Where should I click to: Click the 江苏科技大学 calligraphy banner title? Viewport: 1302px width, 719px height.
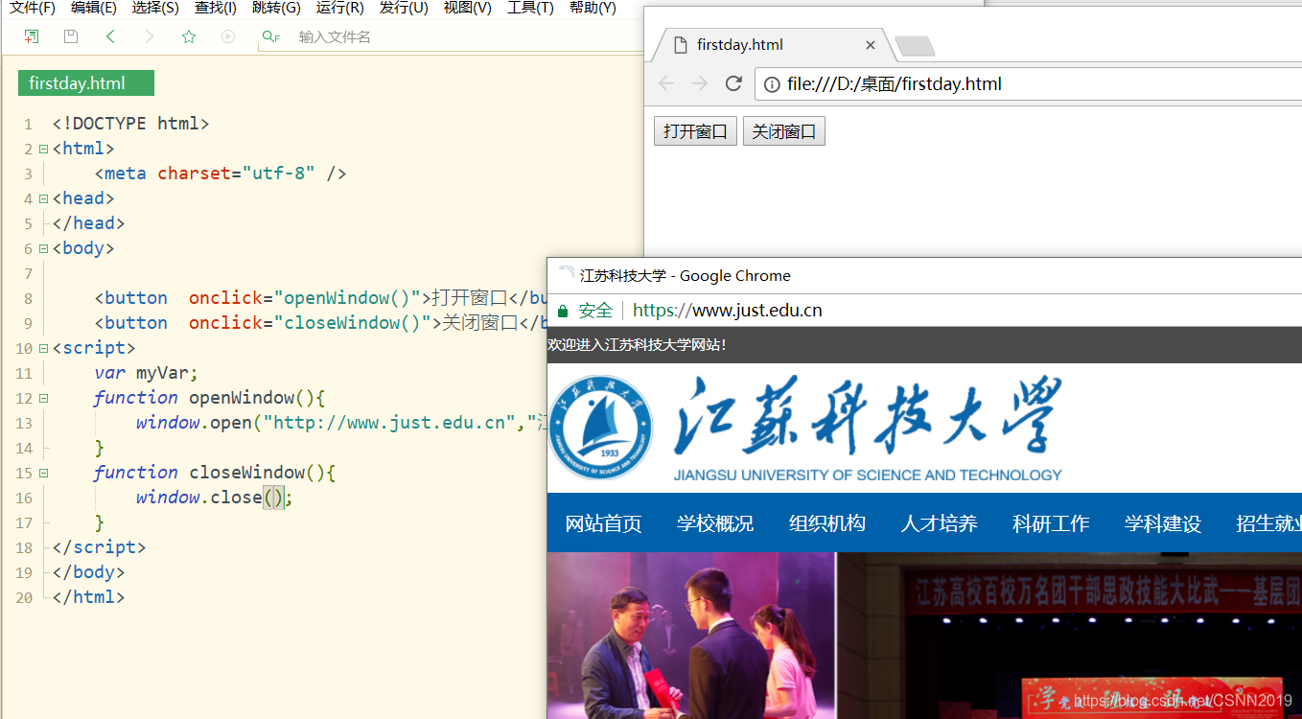coord(868,415)
